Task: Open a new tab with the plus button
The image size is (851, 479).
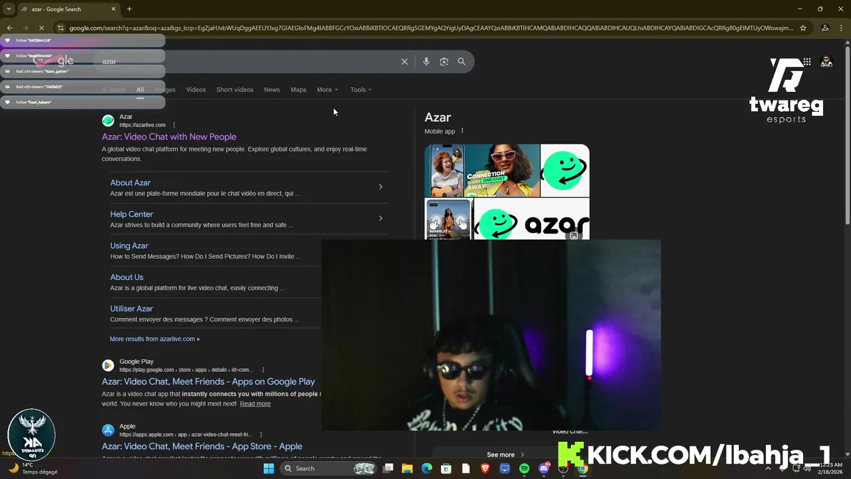Action: click(x=129, y=9)
